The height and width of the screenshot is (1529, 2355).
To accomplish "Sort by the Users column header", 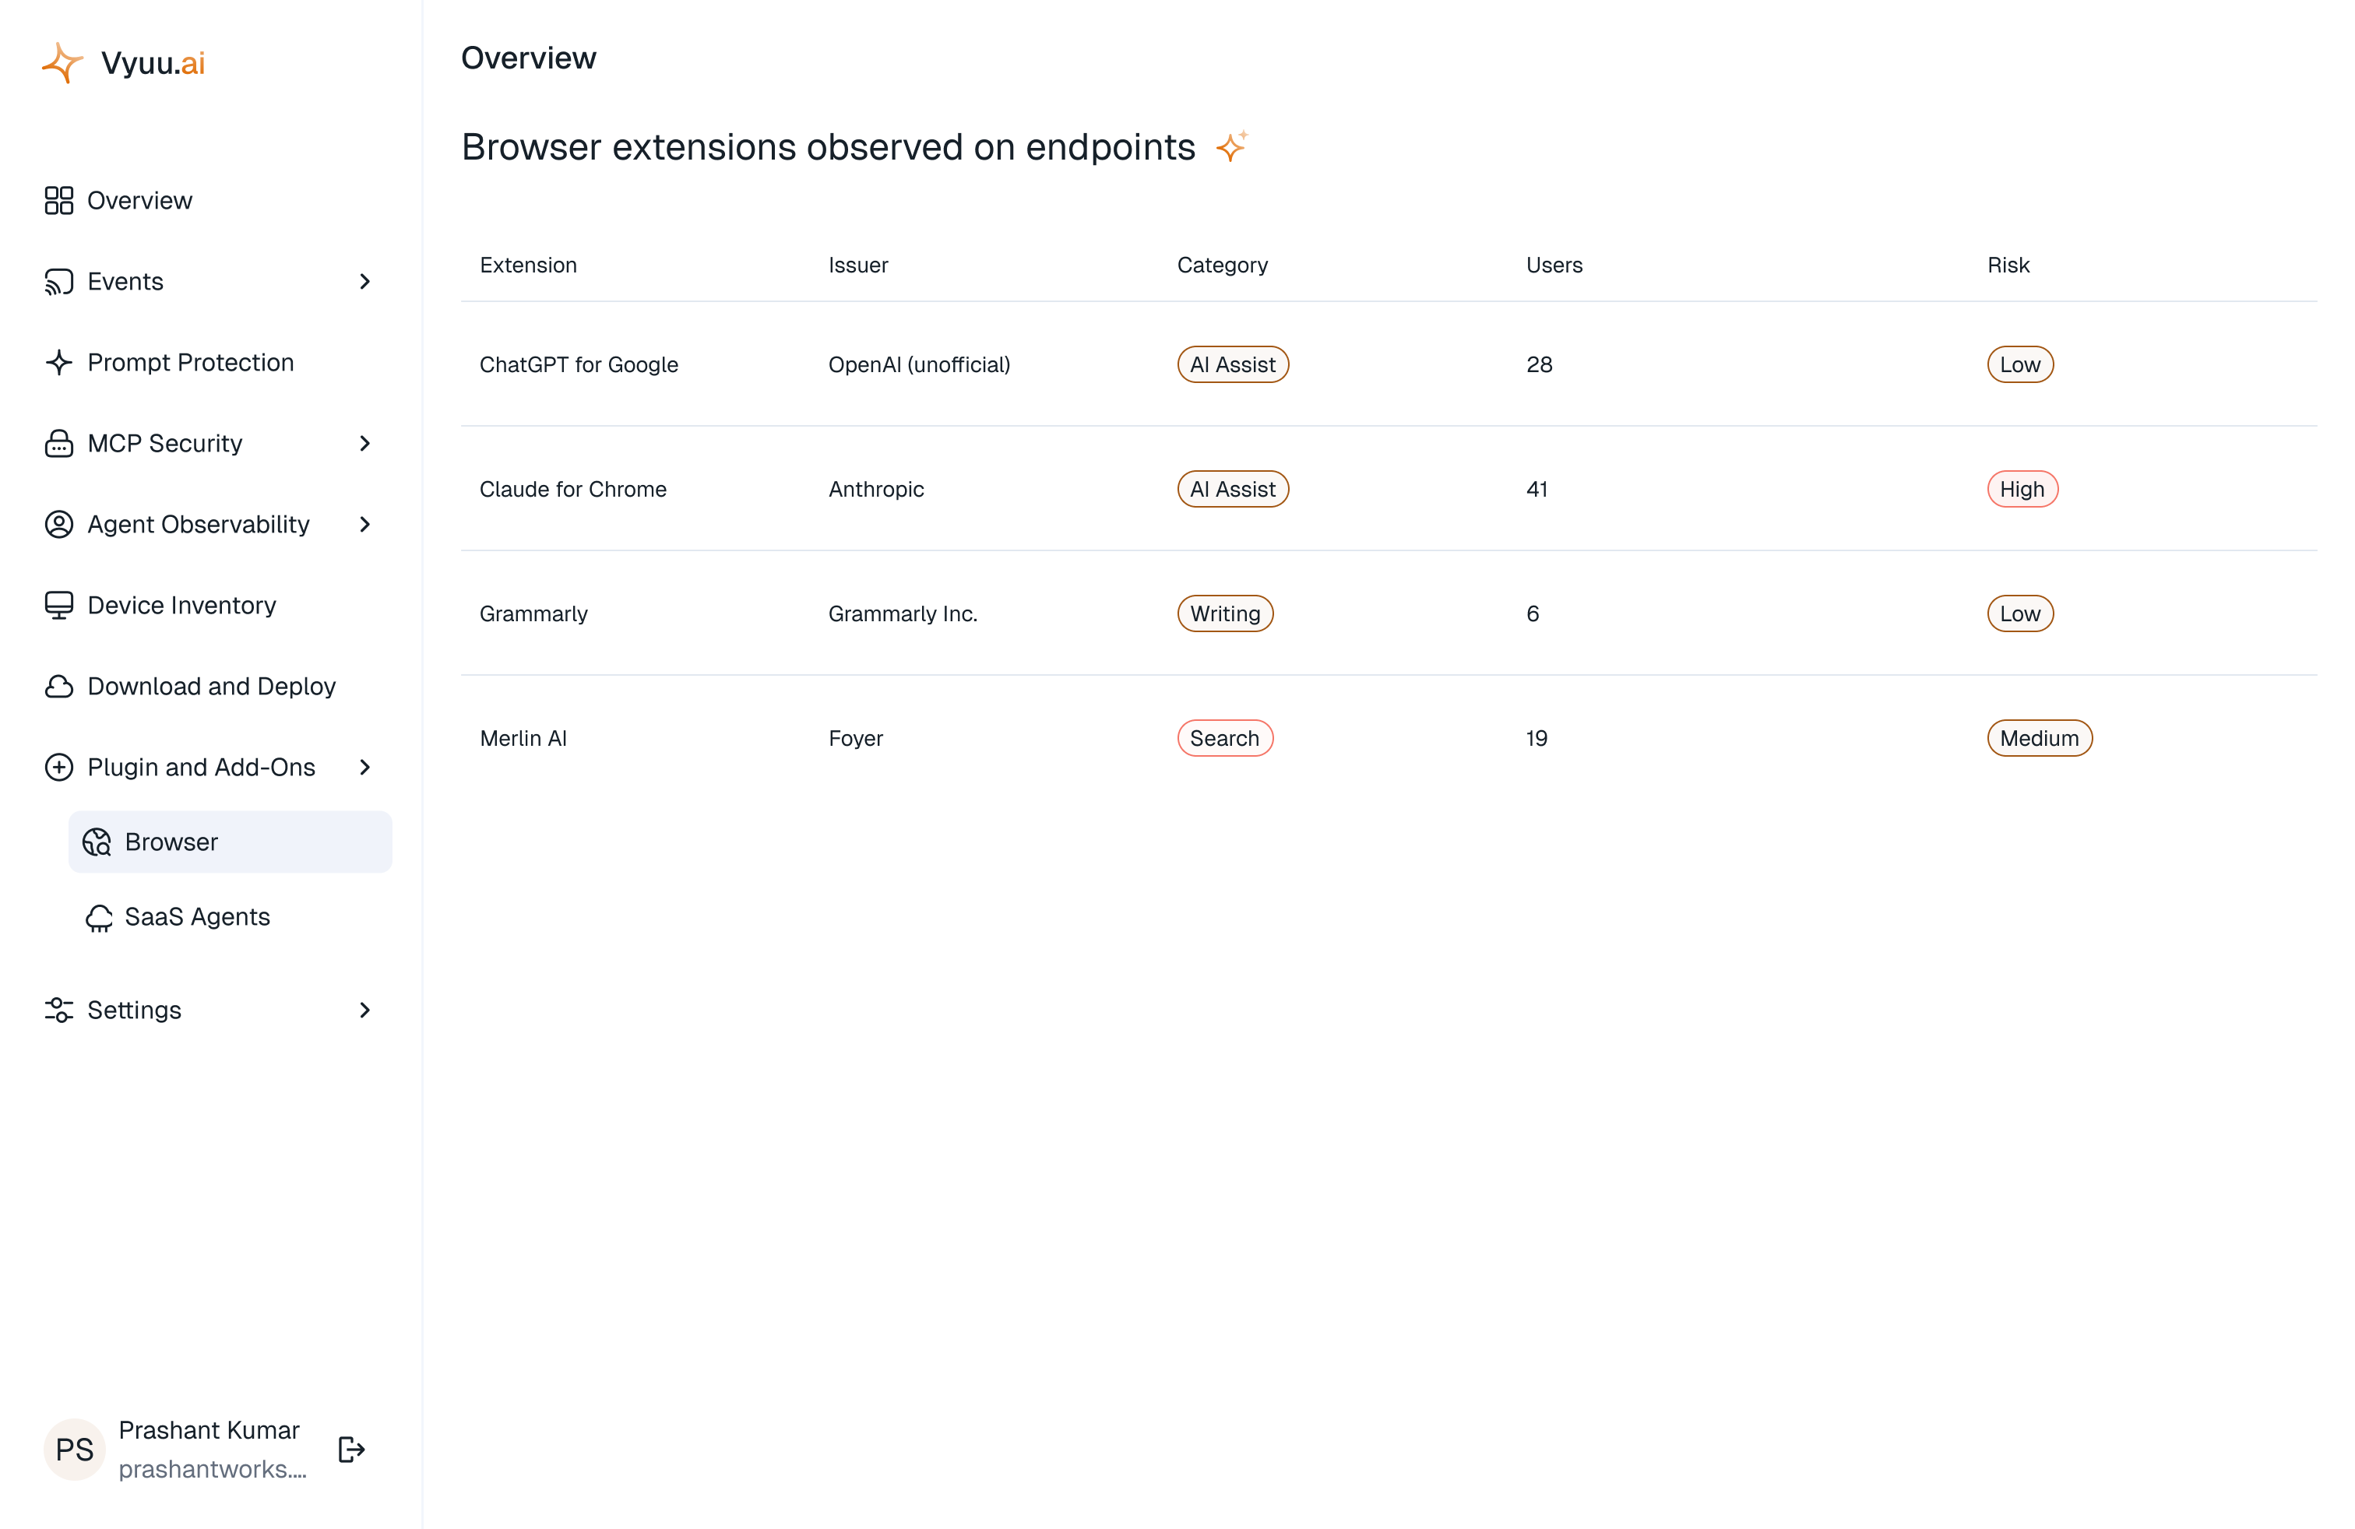I will point(1554,265).
